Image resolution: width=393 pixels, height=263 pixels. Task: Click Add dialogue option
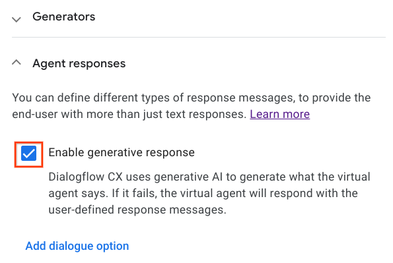point(77,246)
